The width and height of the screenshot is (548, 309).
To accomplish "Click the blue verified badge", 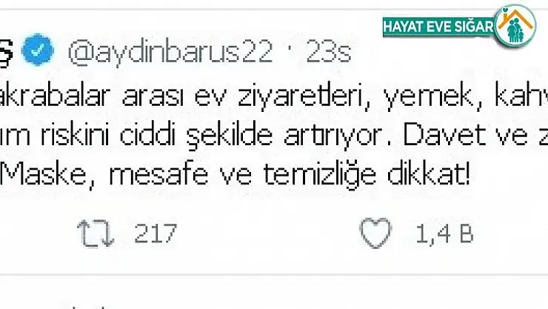I will point(37,50).
